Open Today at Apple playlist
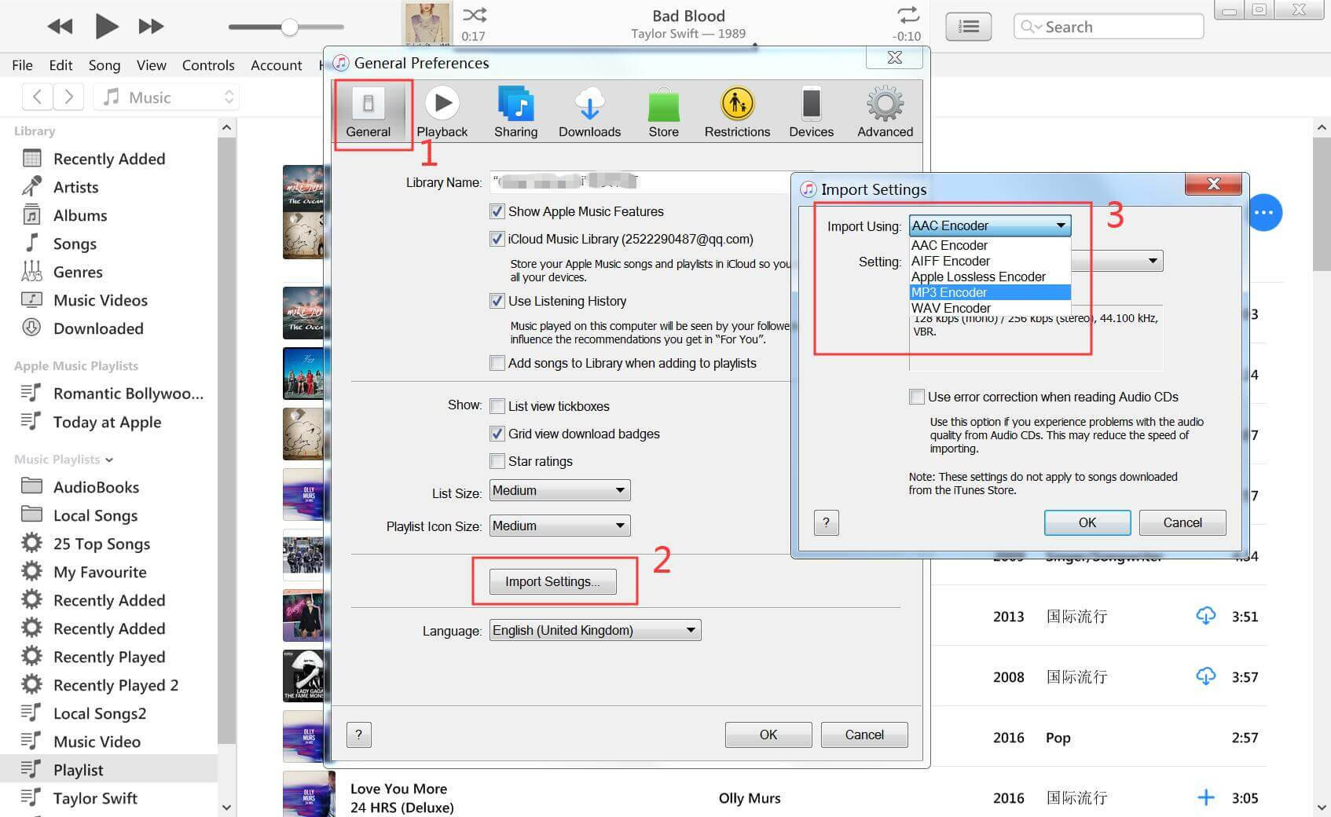The height and width of the screenshot is (817, 1331). click(107, 422)
